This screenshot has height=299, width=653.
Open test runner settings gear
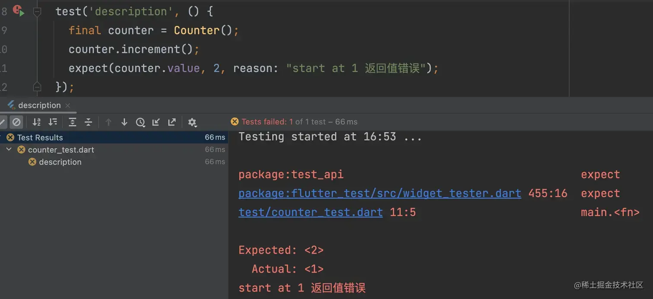193,123
